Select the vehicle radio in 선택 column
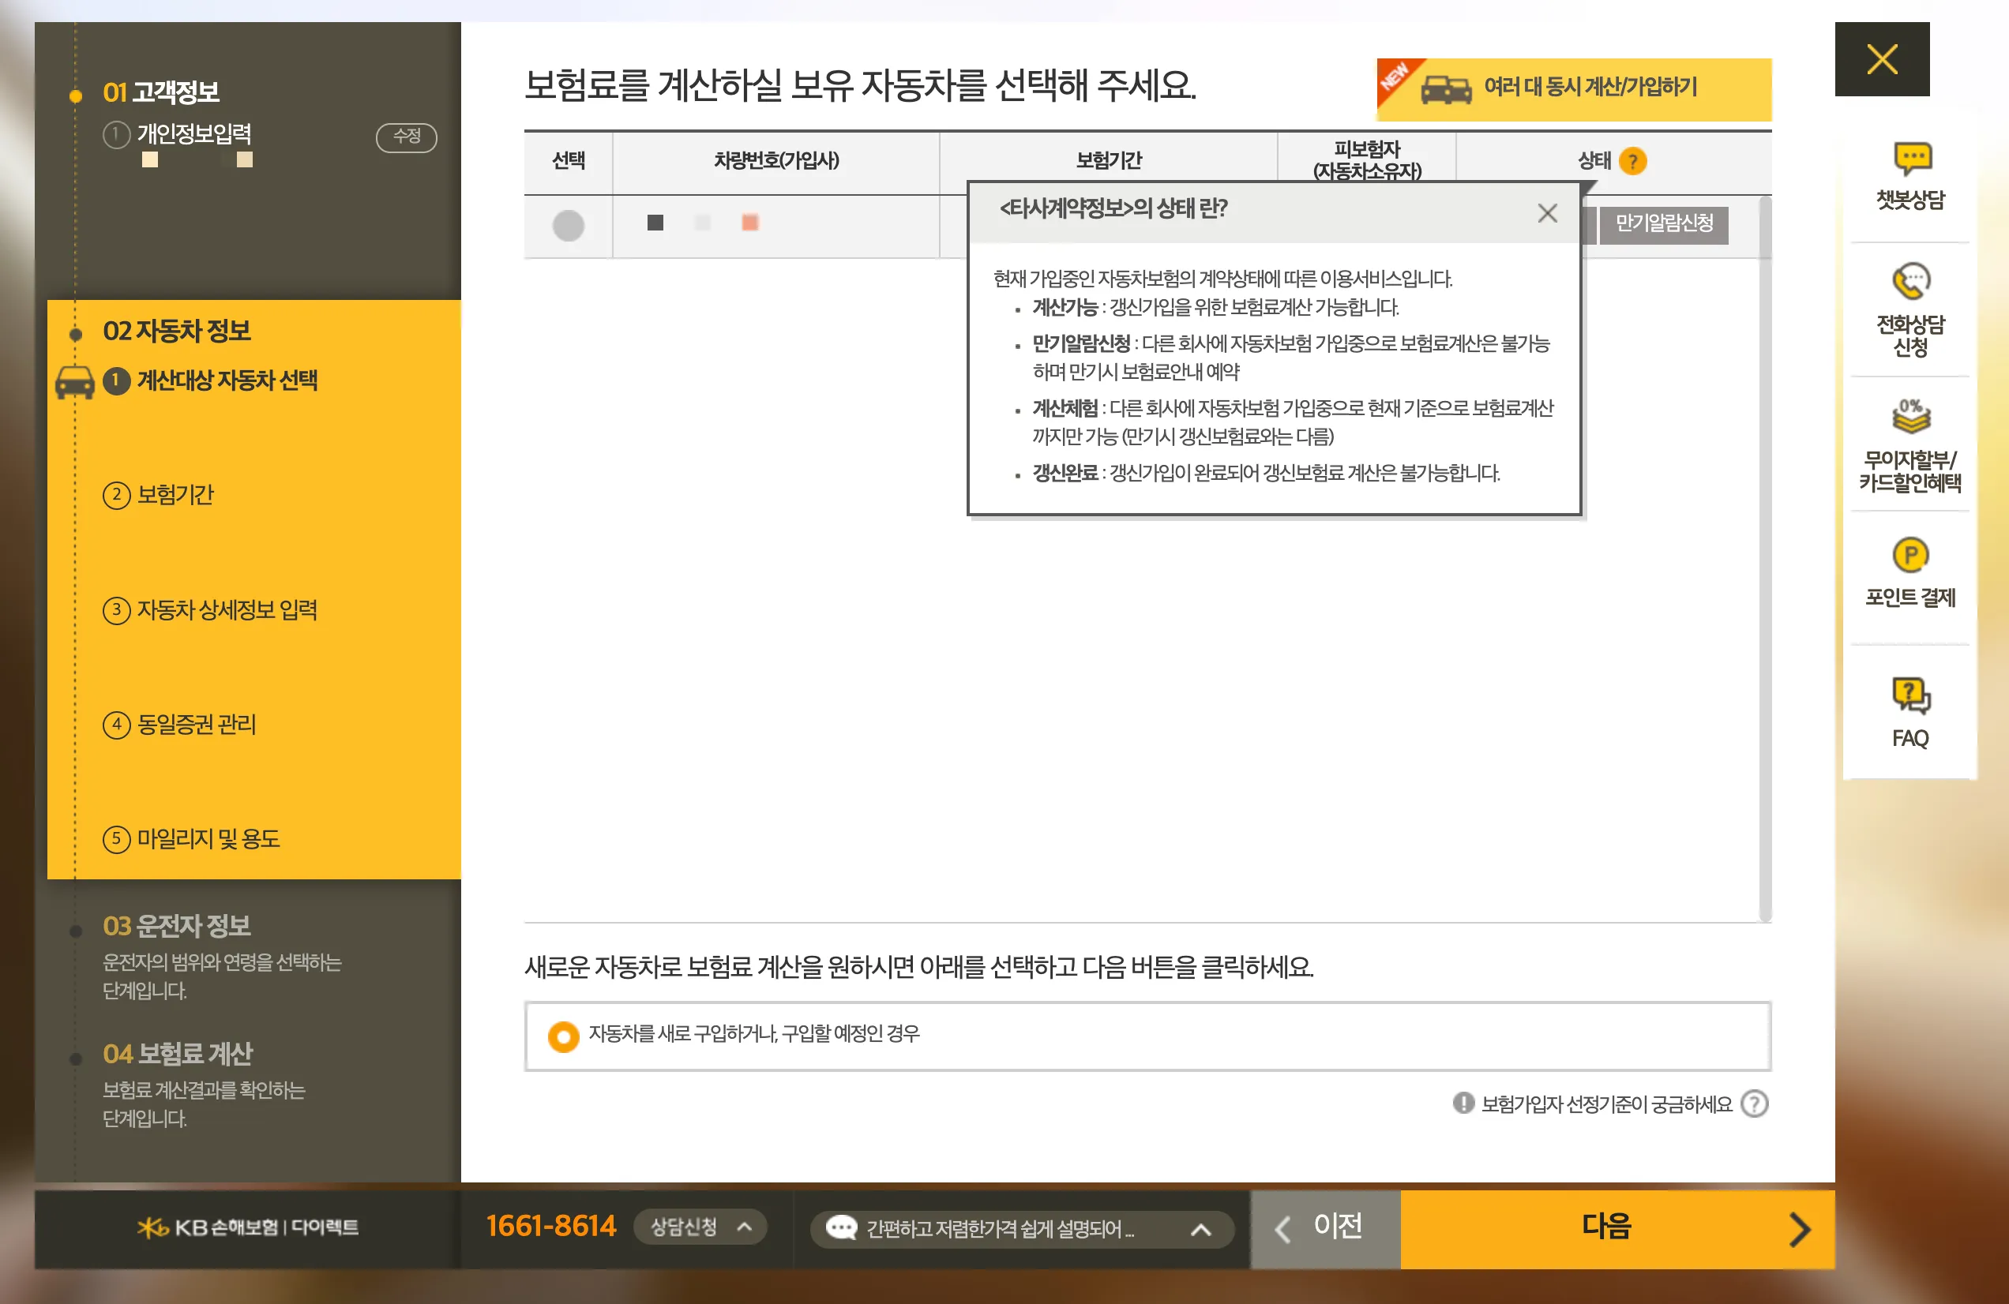 (567, 224)
